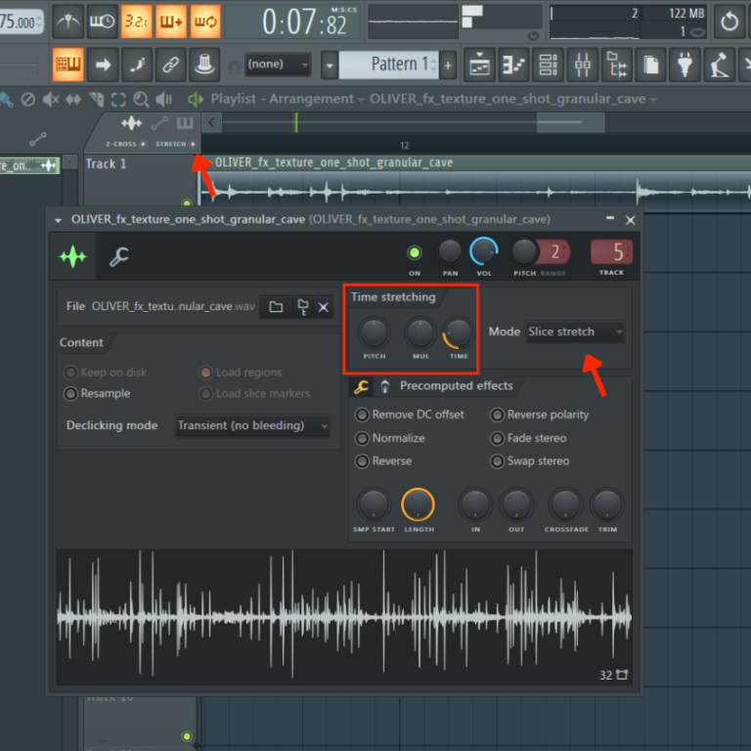Toggle the channel ON light

point(415,252)
